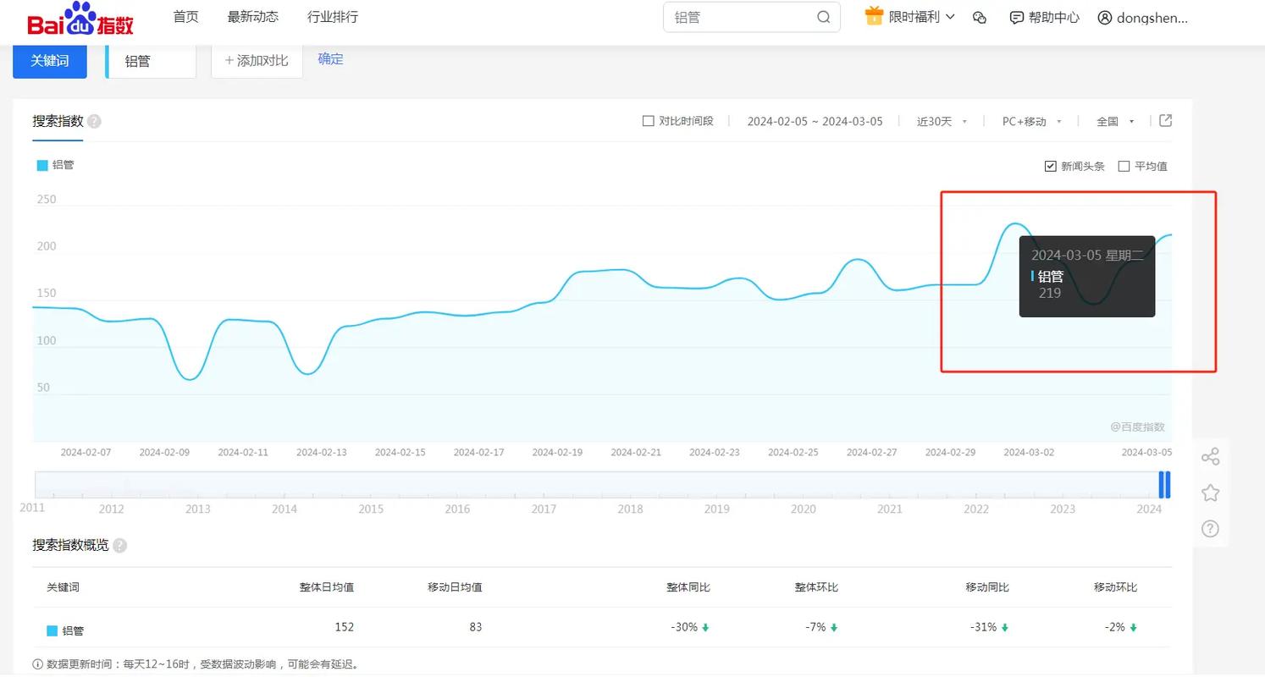
Task: Click the Baidu Index logo
Action: click(80, 18)
